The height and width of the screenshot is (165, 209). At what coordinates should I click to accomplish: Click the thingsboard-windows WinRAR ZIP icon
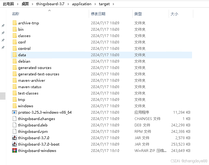tap(15, 150)
